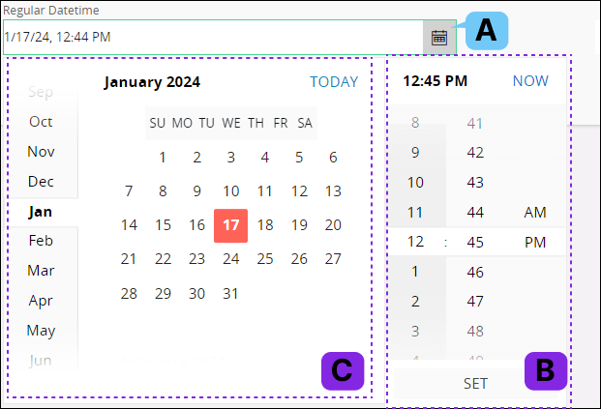Select day 1 on the calendar
The image size is (601, 409).
(x=163, y=158)
